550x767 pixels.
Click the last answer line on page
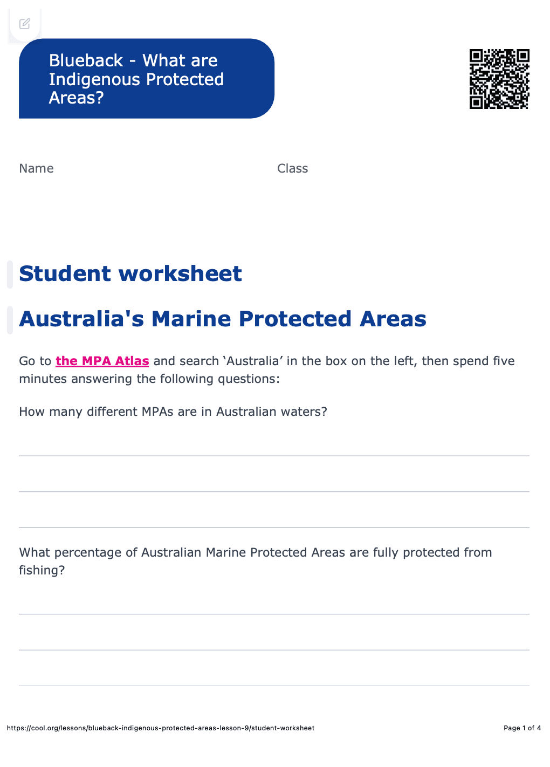274,685
